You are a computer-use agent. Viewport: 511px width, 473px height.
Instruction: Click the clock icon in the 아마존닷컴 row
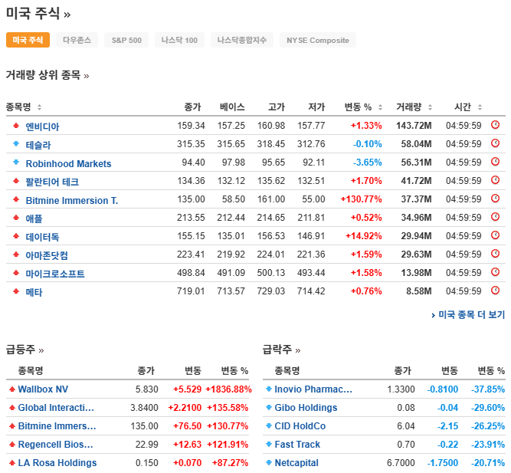coord(495,254)
